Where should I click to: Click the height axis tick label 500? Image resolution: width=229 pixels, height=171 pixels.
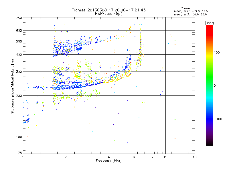(x=19, y=41)
